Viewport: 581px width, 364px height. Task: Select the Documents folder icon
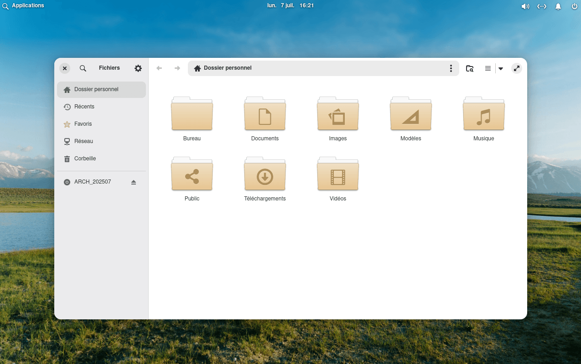click(x=265, y=113)
